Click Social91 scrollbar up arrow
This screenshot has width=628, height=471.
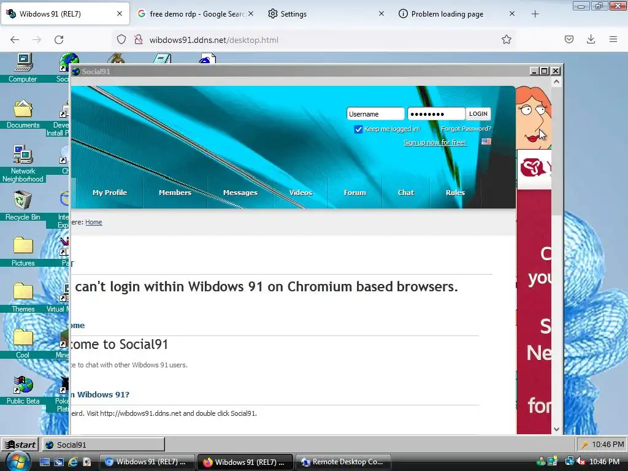point(556,82)
